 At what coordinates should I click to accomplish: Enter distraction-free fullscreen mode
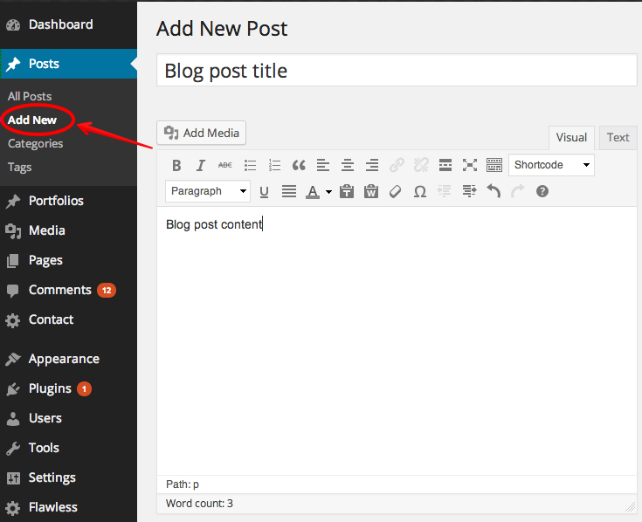point(470,165)
